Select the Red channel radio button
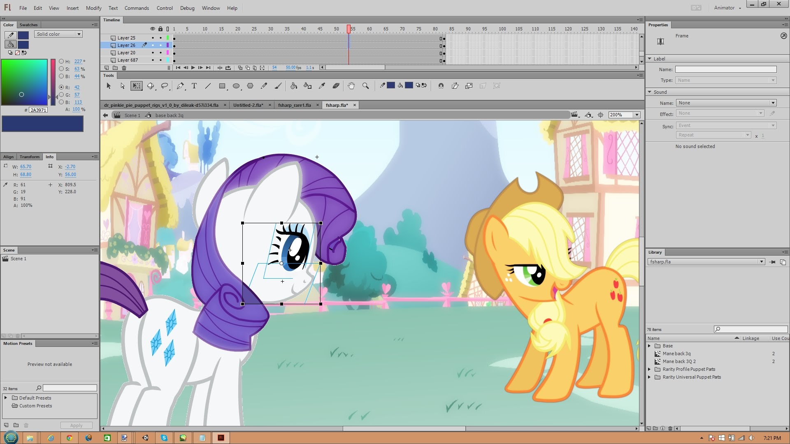790x444 pixels. pyautogui.click(x=61, y=87)
